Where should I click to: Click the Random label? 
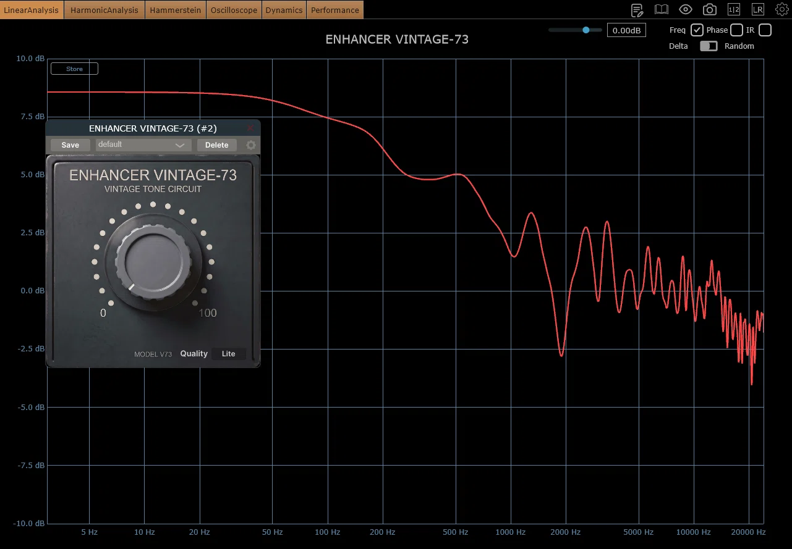point(739,46)
